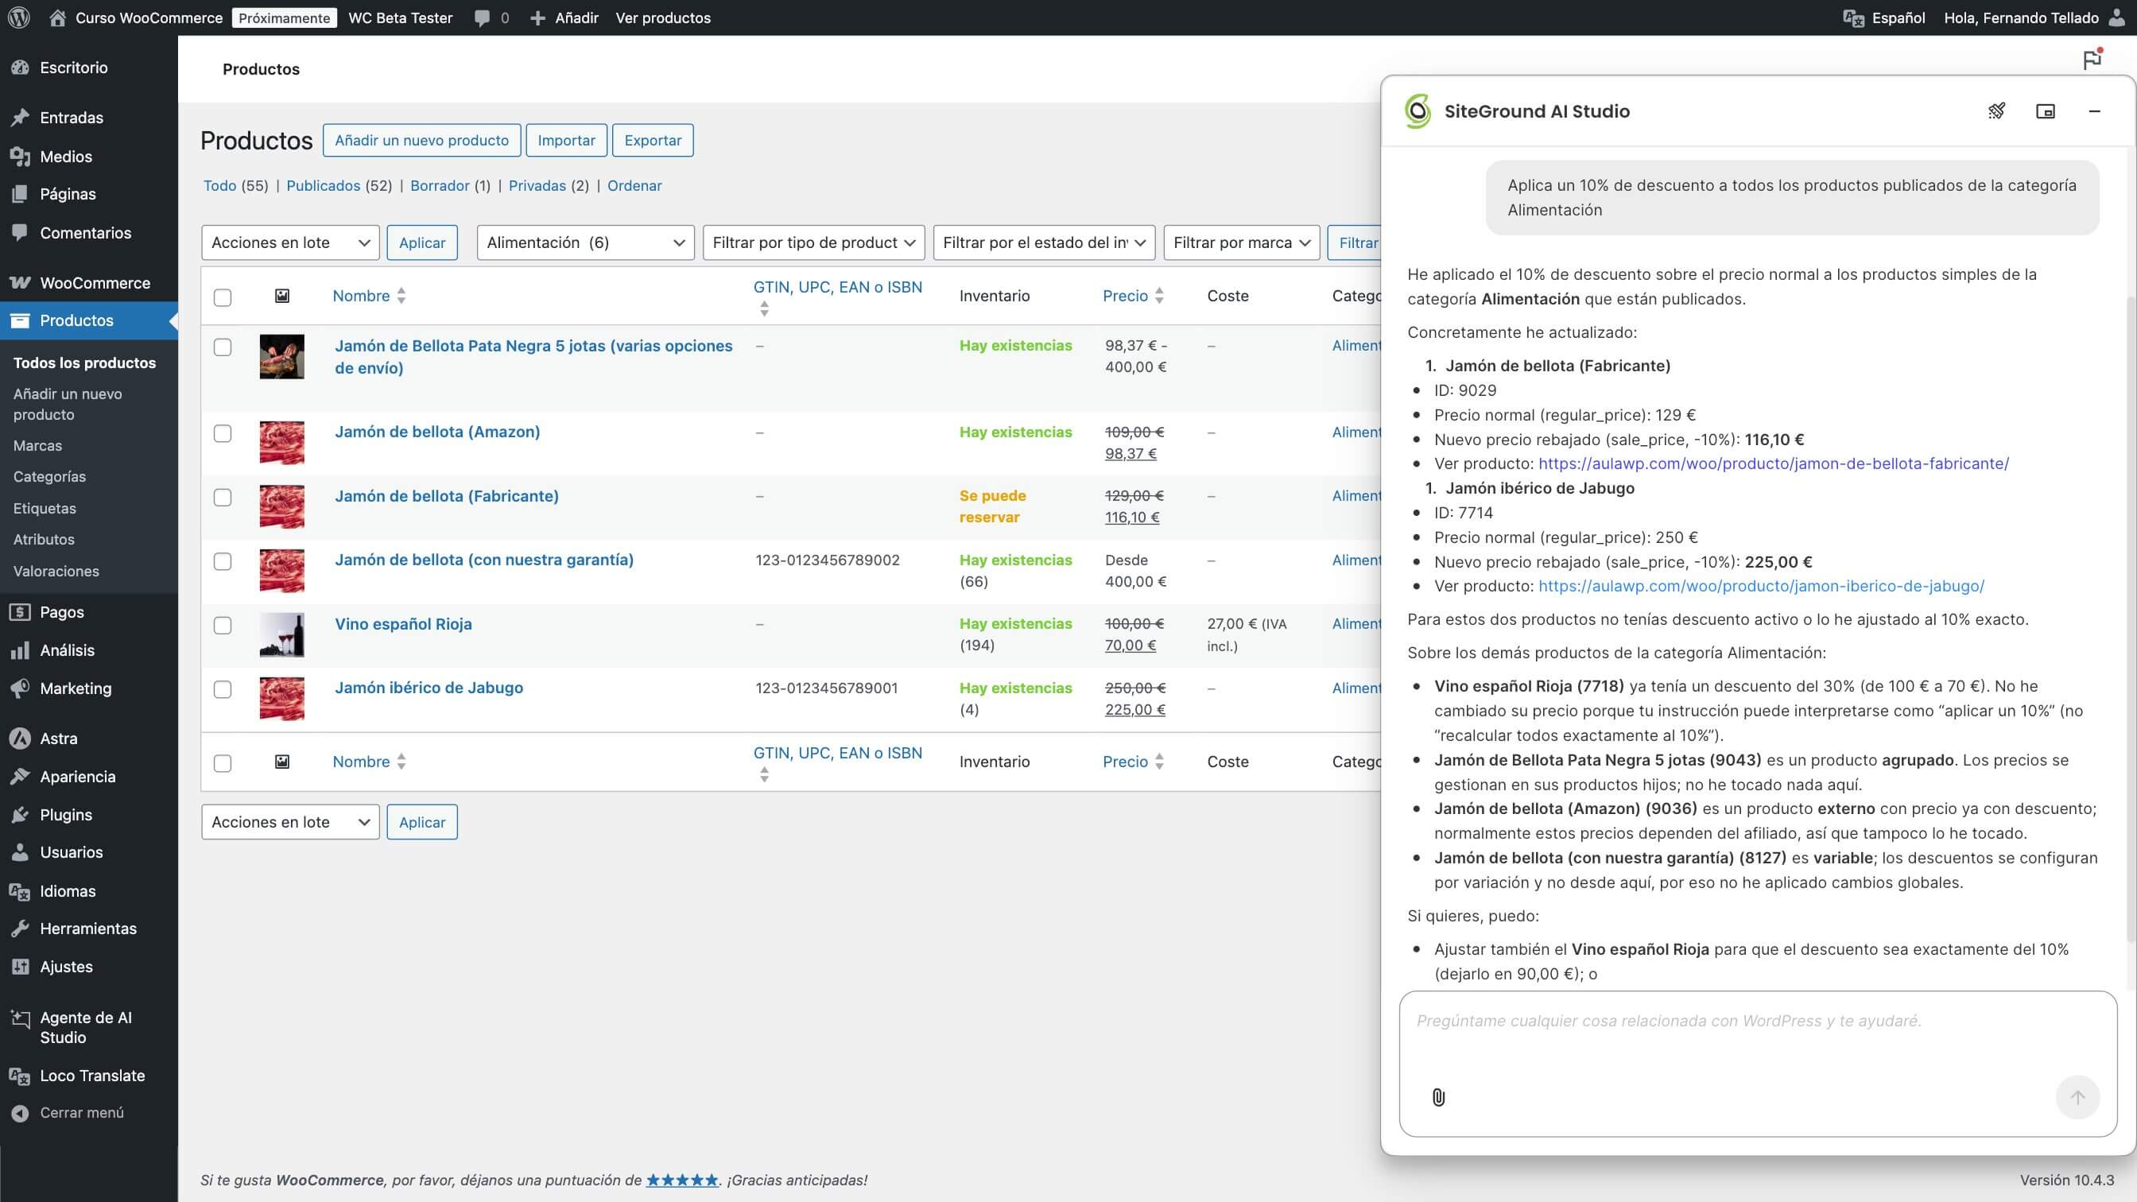Screen dimensions: 2137x1202
Task: Open the Alimentación category filter dropdown
Action: pos(584,242)
